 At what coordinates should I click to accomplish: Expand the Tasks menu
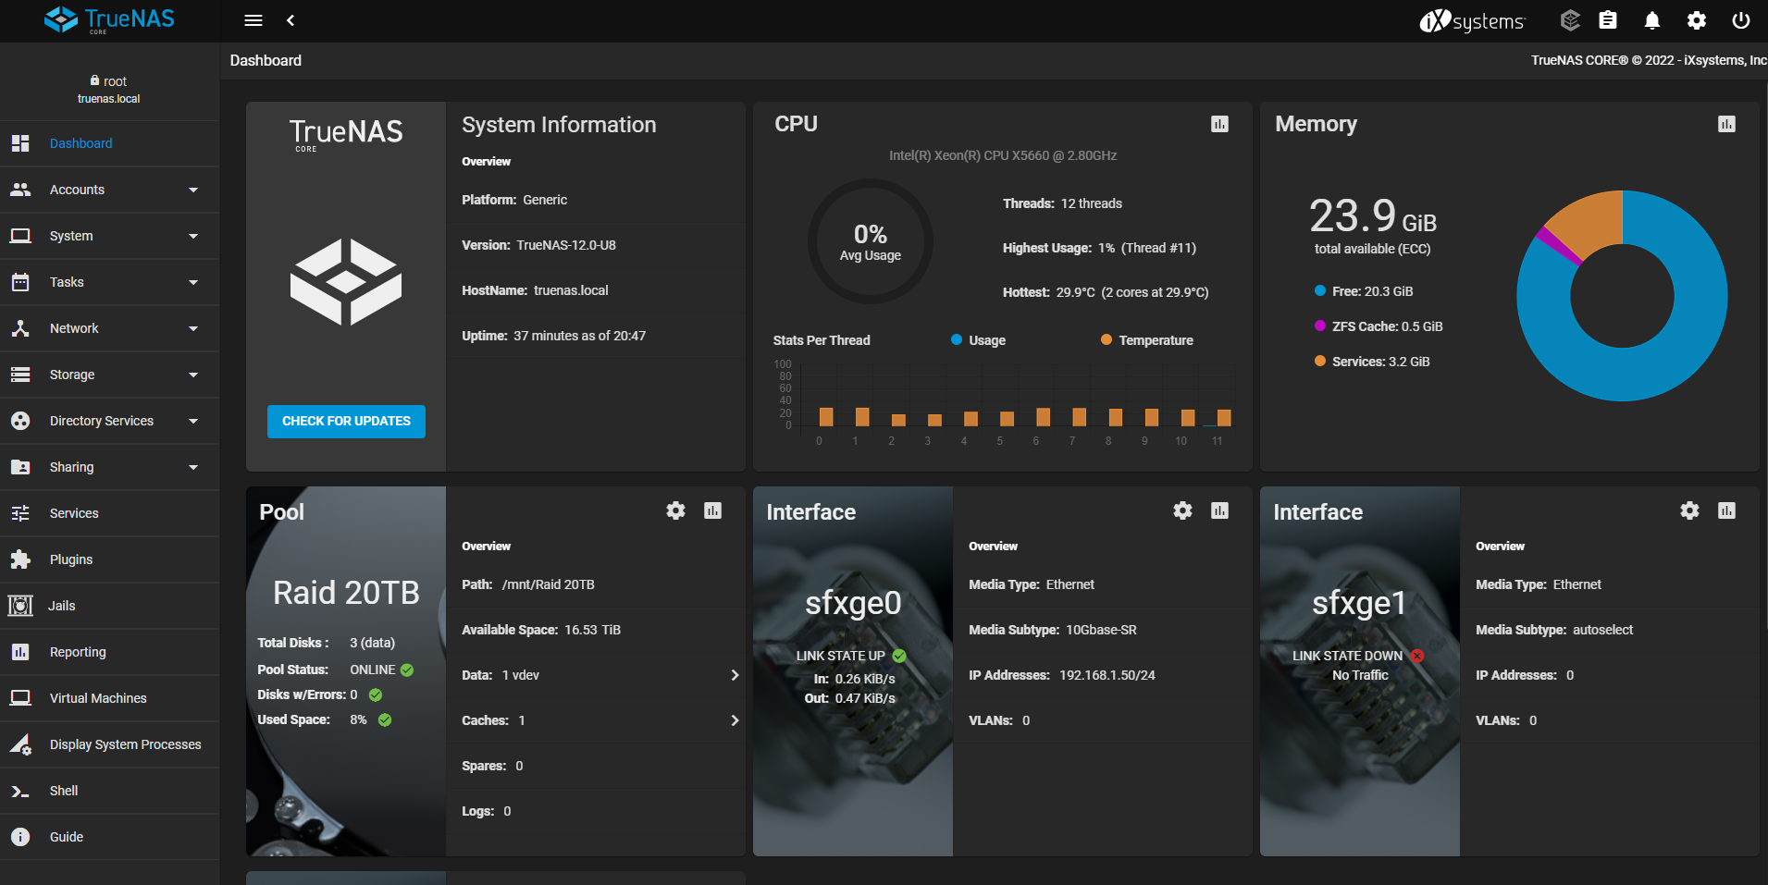point(109,282)
